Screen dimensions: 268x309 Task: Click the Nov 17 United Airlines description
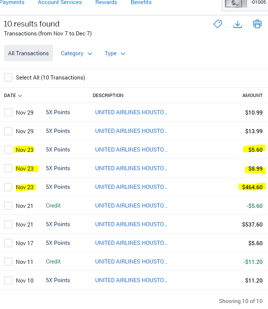[131, 243]
